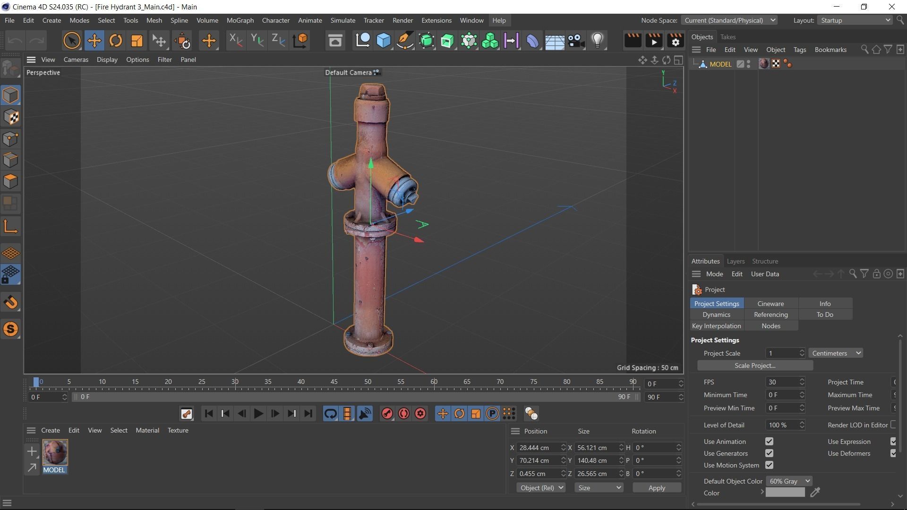Switch to Model mode in left toolbar
Viewport: 907px width, 510px height.
(x=10, y=95)
